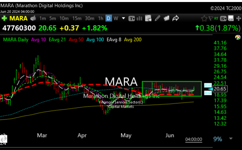Click the add indicator table icon
Screen dimensions: 242x150
pos(148,18)
